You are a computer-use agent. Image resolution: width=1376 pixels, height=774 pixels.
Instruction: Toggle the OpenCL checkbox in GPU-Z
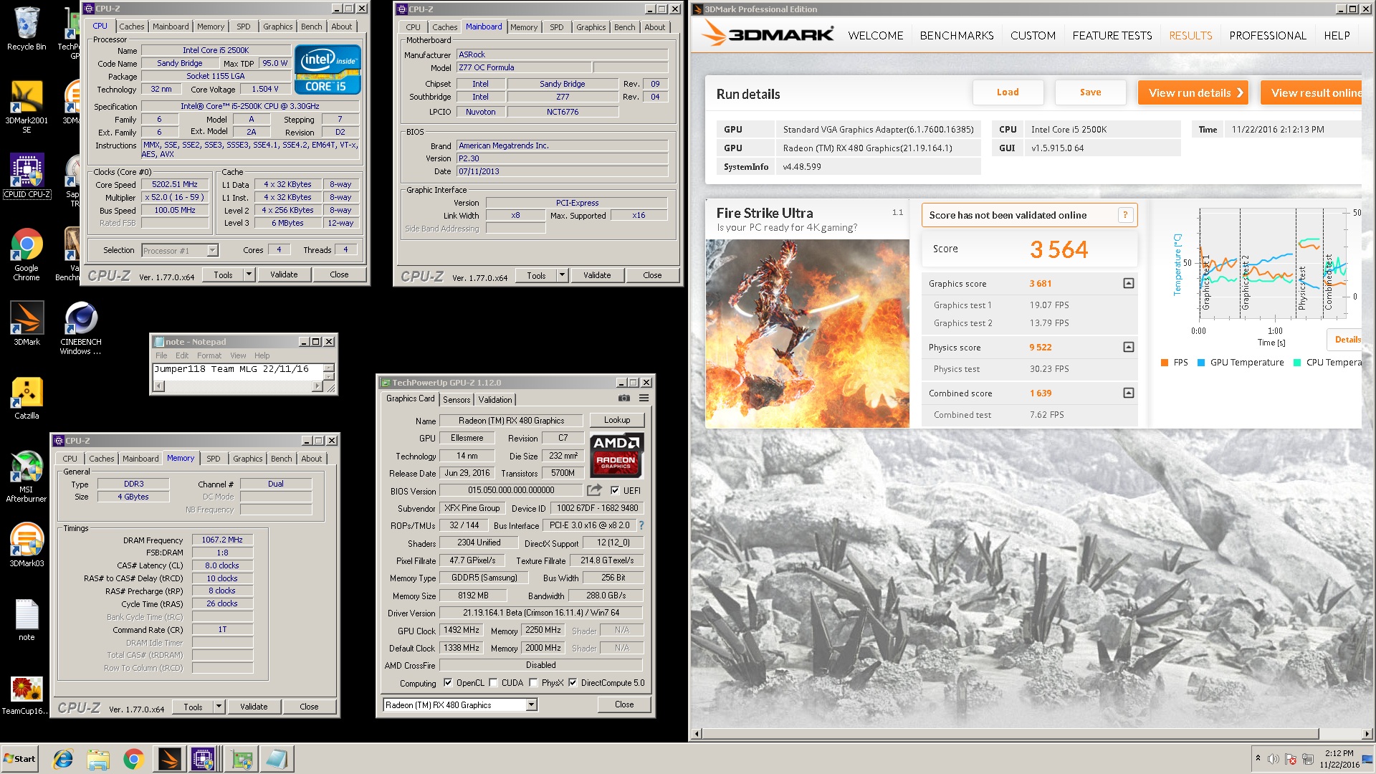click(448, 683)
